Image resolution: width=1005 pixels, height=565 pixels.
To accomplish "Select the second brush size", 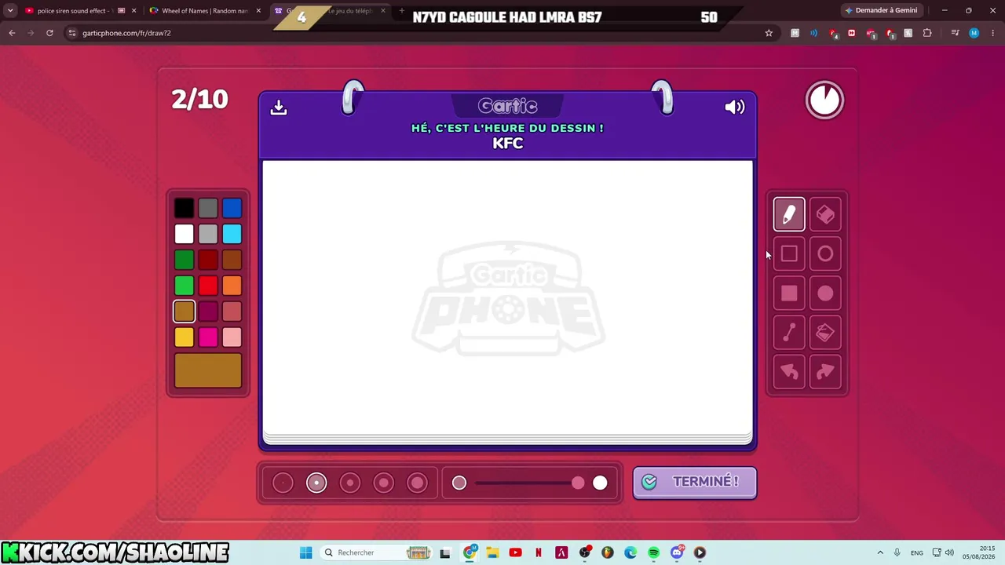I will coord(316,483).
